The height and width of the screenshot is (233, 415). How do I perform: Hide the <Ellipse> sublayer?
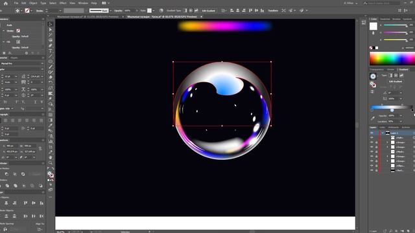click(372, 166)
